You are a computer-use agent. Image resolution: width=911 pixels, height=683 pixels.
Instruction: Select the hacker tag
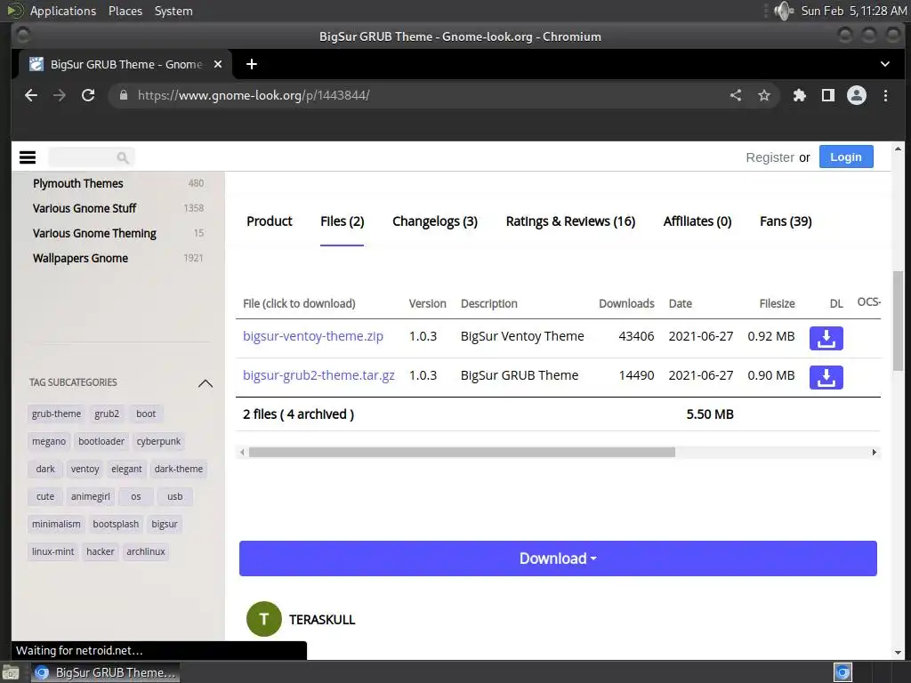click(x=100, y=551)
